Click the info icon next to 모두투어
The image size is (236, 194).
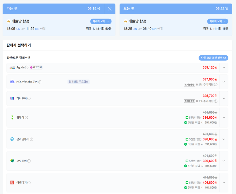click(x=29, y=161)
